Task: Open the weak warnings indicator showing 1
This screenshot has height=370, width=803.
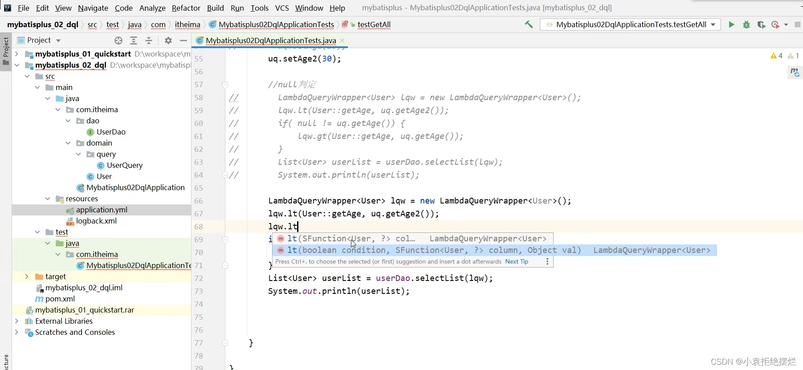Action: pyautogui.click(x=793, y=56)
